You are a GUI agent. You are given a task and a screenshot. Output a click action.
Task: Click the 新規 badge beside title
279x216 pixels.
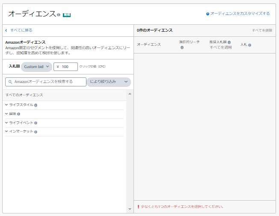[x=67, y=15]
